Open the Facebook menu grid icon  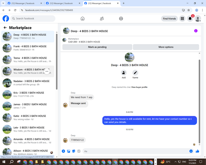182,19
